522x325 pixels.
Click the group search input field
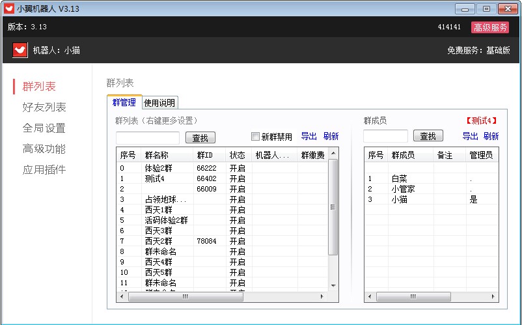(148, 137)
